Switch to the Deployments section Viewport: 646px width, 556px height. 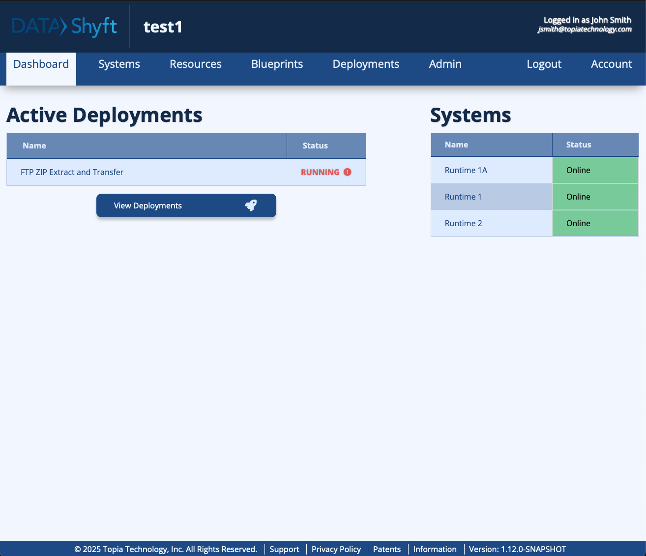366,64
